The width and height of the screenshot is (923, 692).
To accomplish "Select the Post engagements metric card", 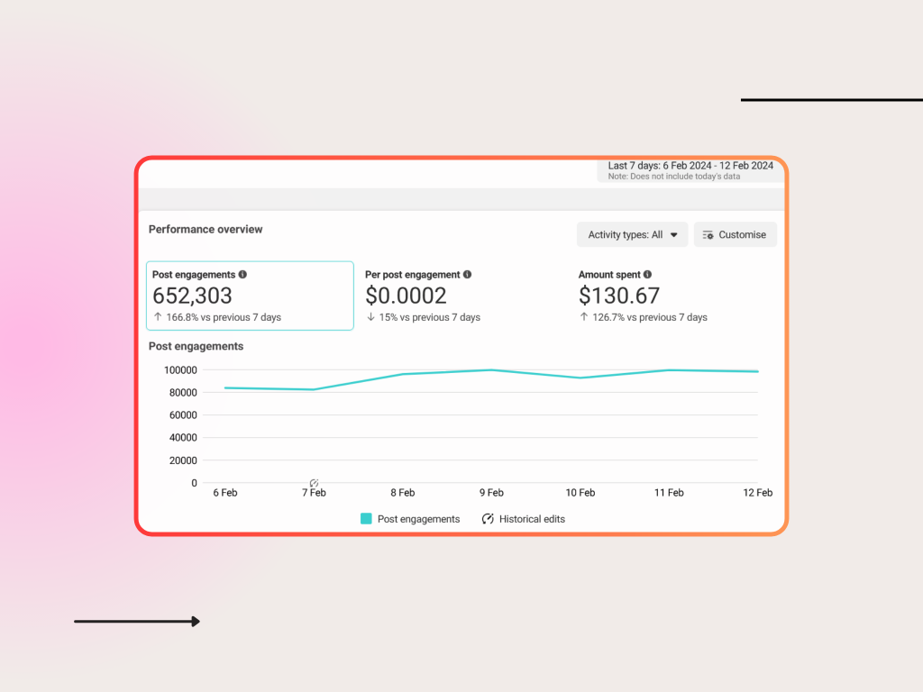I will click(250, 296).
